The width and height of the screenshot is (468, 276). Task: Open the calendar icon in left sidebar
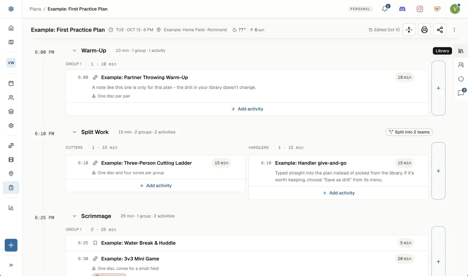tap(11, 83)
